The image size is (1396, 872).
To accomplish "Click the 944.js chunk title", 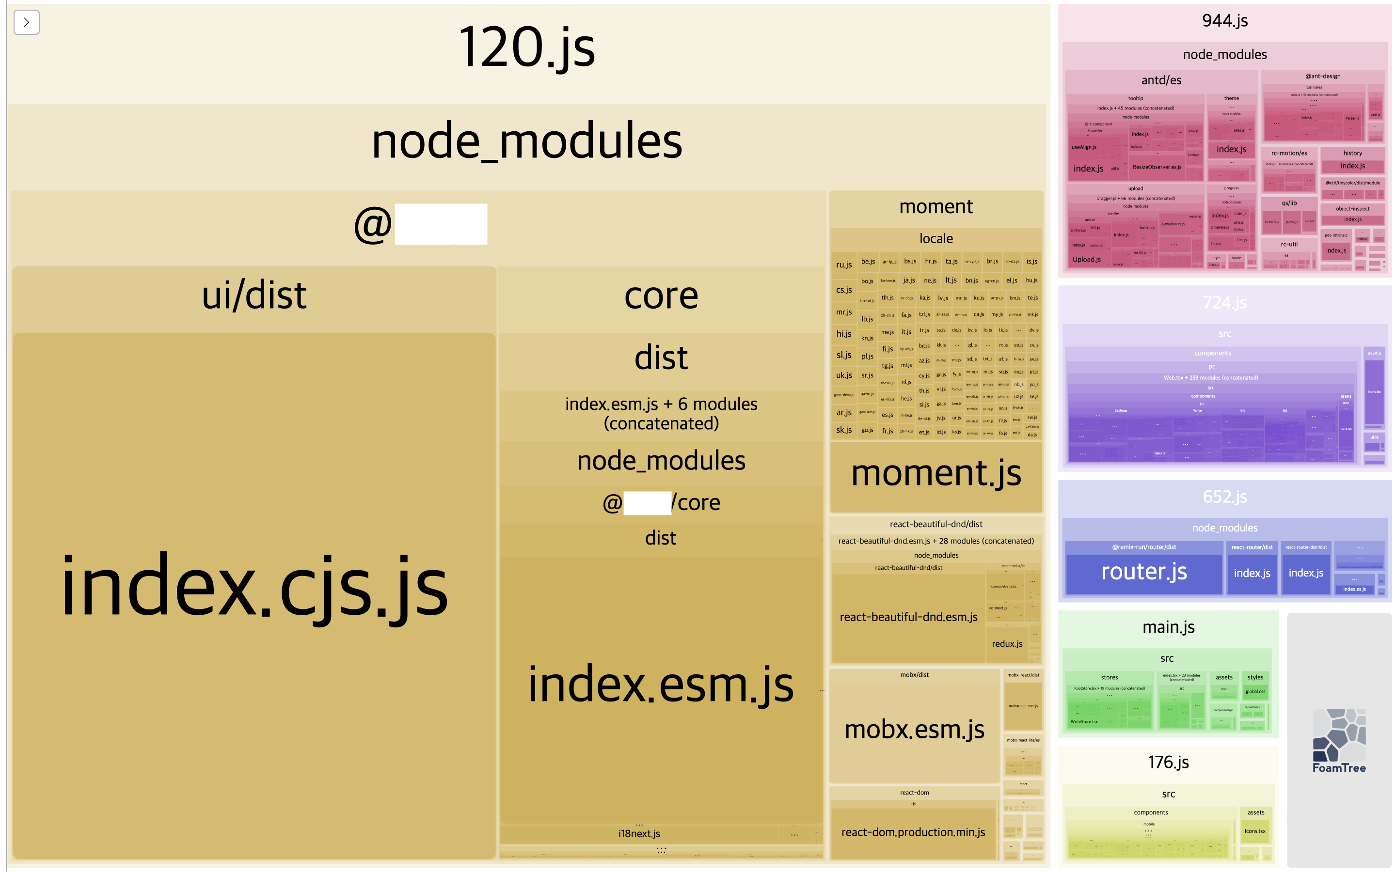I will pyautogui.click(x=1225, y=21).
